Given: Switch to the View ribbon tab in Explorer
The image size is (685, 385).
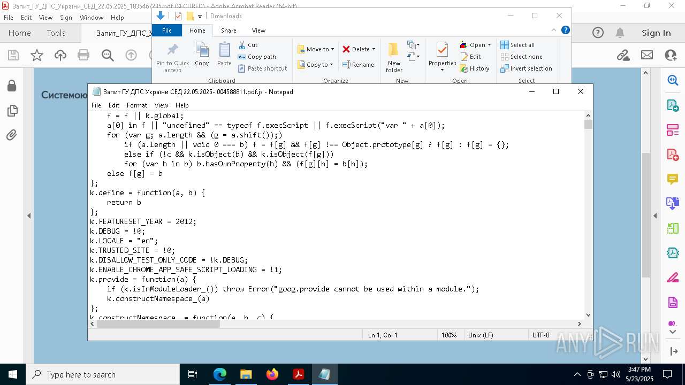Looking at the screenshot, I should [258, 30].
